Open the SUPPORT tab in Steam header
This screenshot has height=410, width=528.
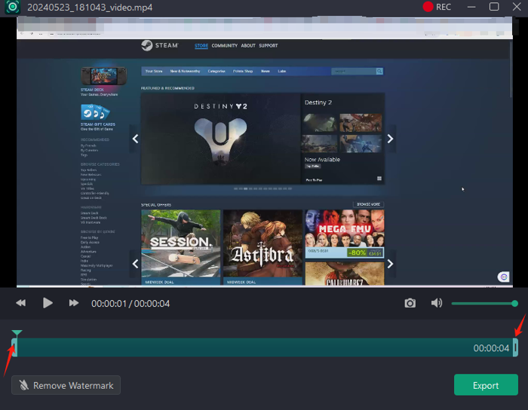click(x=269, y=46)
